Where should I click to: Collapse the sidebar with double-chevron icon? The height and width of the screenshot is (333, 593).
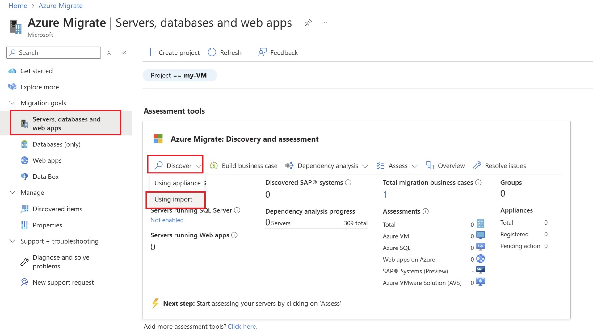click(124, 53)
